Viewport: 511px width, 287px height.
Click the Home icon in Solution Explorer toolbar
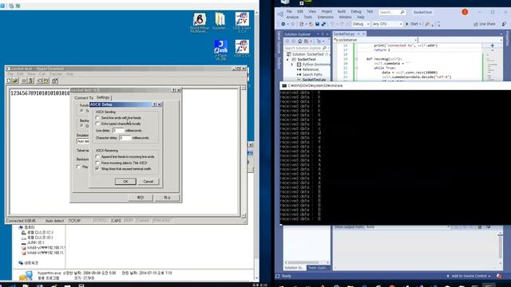point(300,41)
